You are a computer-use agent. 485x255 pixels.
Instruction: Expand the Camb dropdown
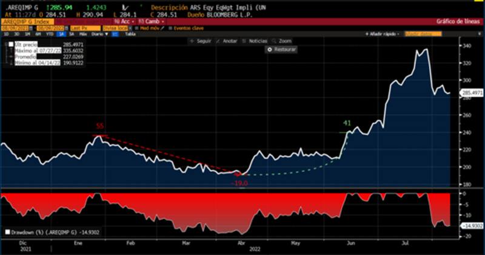[149, 21]
